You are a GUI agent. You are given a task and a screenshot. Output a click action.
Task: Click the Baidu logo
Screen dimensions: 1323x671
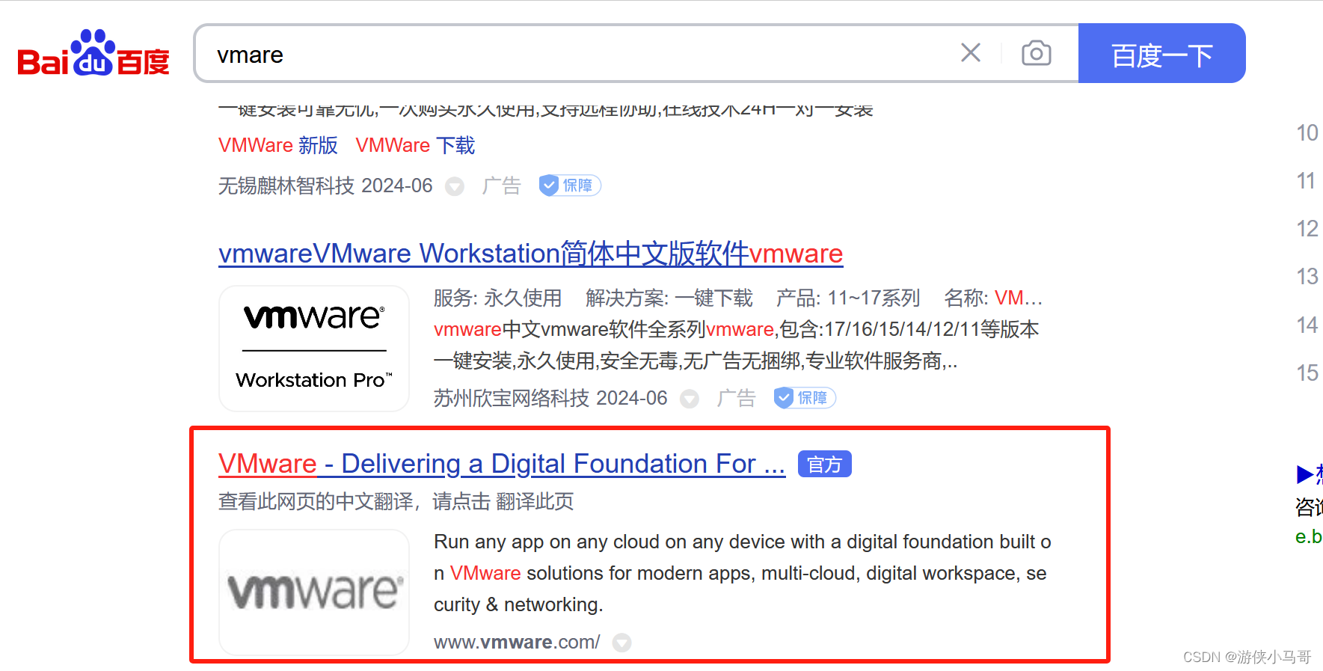click(x=93, y=53)
